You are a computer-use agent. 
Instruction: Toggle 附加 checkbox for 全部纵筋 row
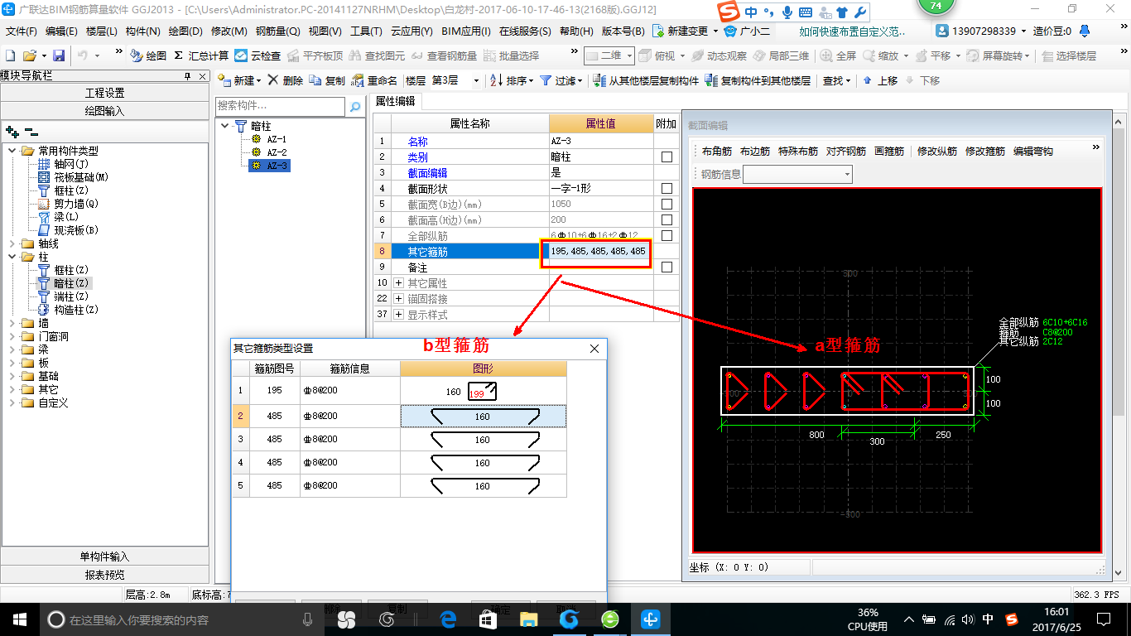pos(667,236)
